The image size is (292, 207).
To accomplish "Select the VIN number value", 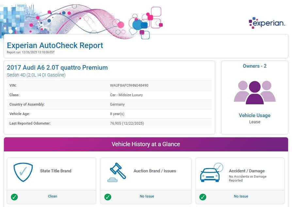I will tap(129, 85).
